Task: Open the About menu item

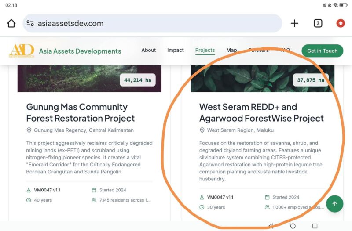Action: click(148, 51)
